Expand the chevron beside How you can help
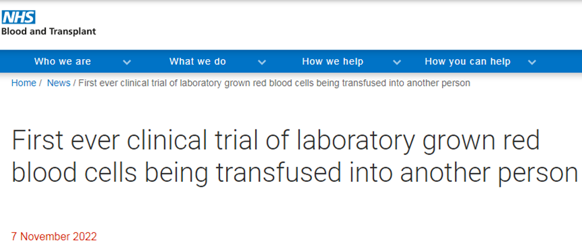 (x=532, y=62)
